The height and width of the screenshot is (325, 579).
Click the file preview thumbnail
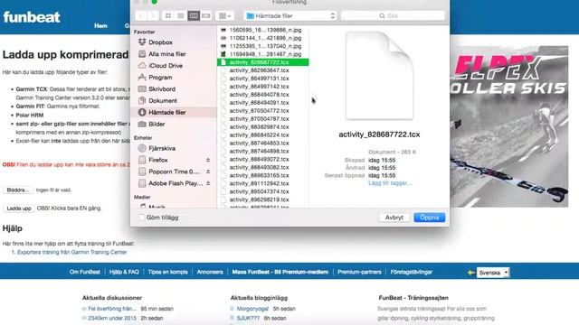[x=379, y=76]
